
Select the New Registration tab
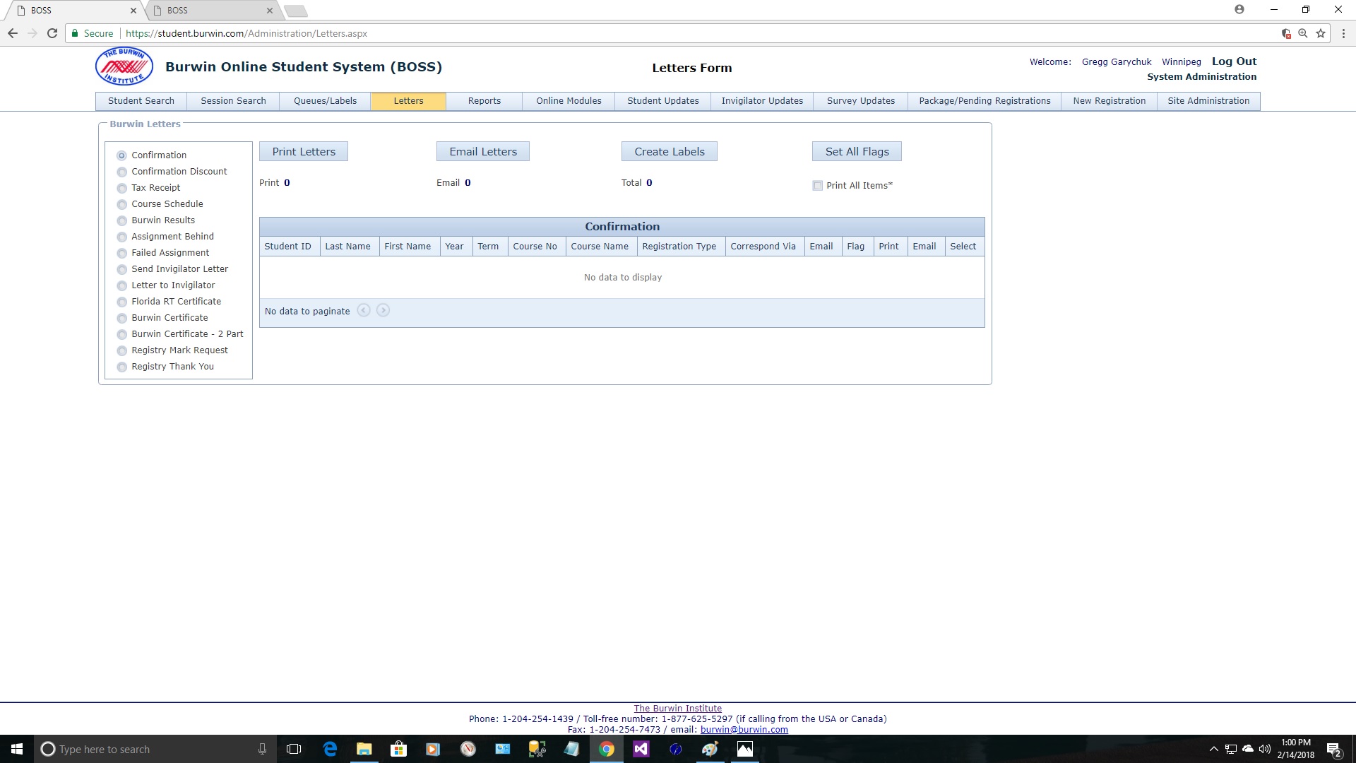(x=1110, y=100)
